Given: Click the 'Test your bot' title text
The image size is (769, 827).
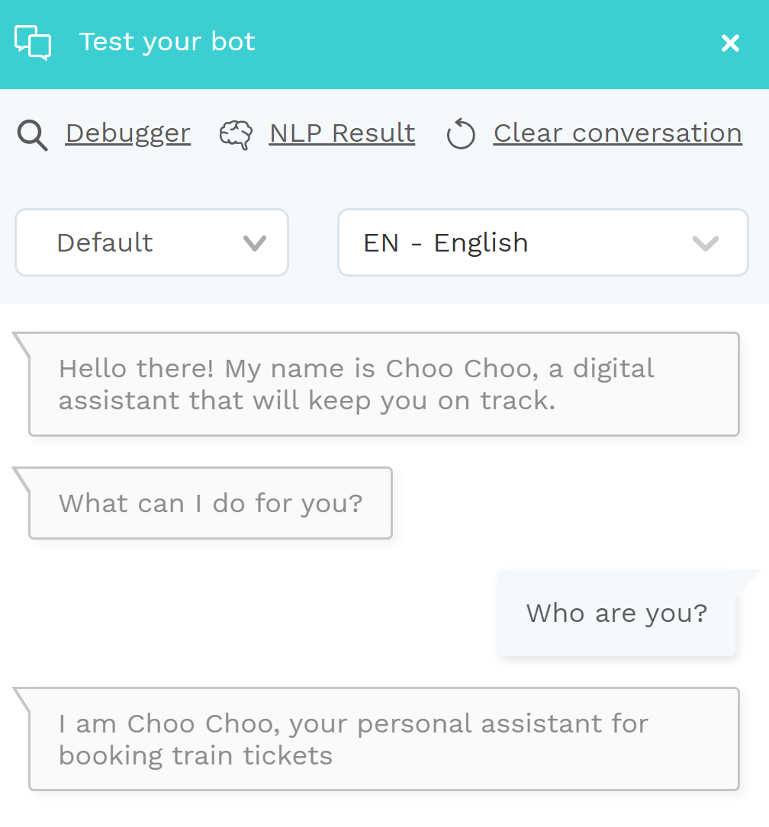Looking at the screenshot, I should (167, 42).
